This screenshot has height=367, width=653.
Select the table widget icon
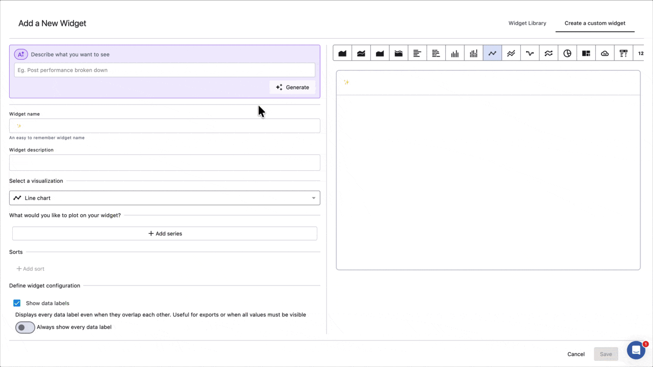coord(623,53)
